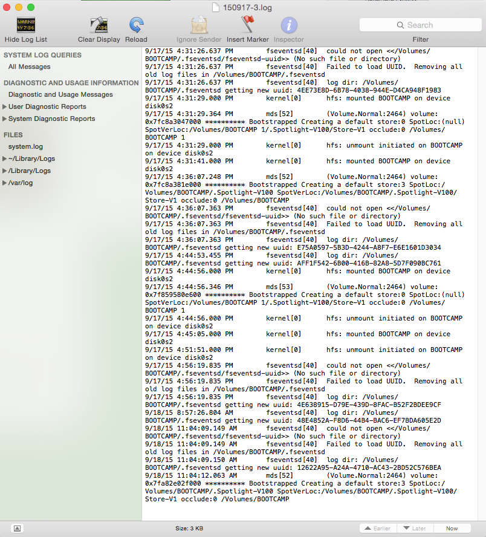Select All Messages query
486x537 pixels.
[x=30, y=67]
